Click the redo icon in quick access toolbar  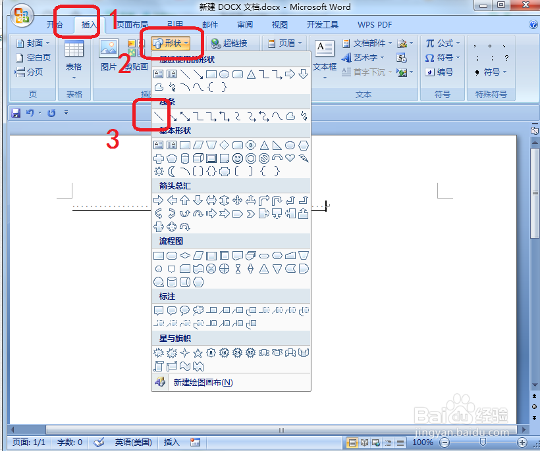[51, 113]
